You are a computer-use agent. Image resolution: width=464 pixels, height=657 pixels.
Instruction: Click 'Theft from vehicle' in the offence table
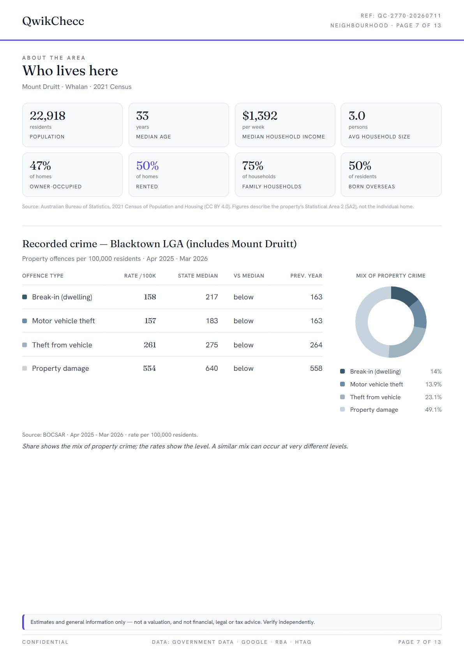tap(62, 345)
